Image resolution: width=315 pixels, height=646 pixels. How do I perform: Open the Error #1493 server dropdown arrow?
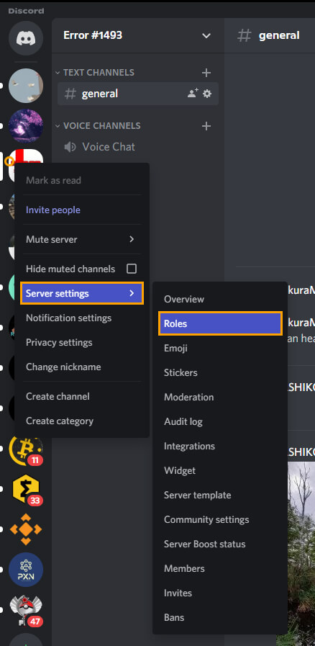pos(206,36)
